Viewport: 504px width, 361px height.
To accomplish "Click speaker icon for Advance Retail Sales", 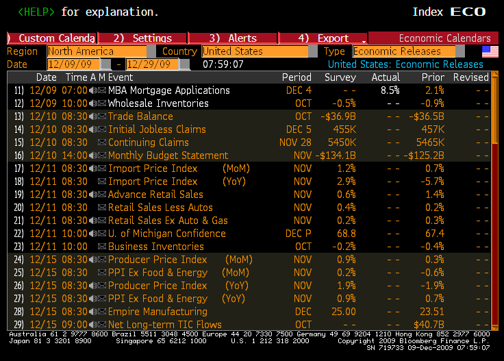I will 93,195.
